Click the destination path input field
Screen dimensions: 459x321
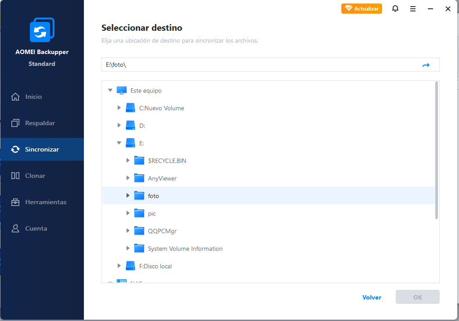pos(259,65)
